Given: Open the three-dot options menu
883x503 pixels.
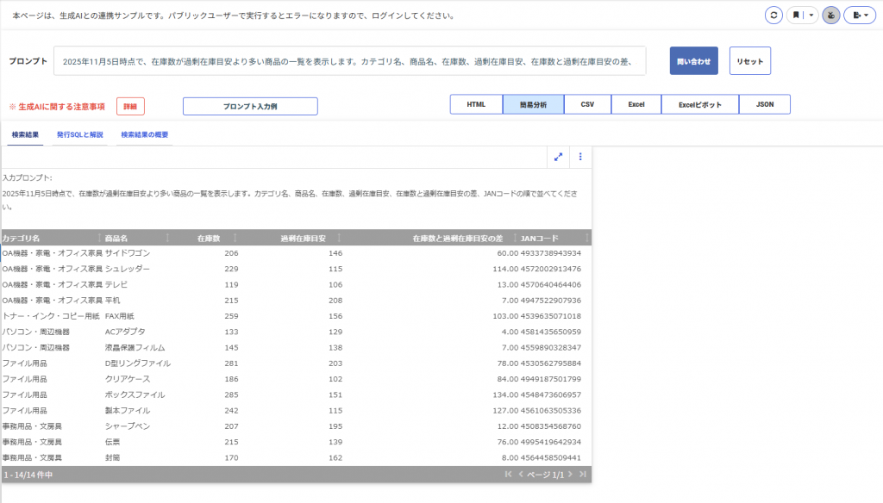Looking at the screenshot, I should point(580,157).
